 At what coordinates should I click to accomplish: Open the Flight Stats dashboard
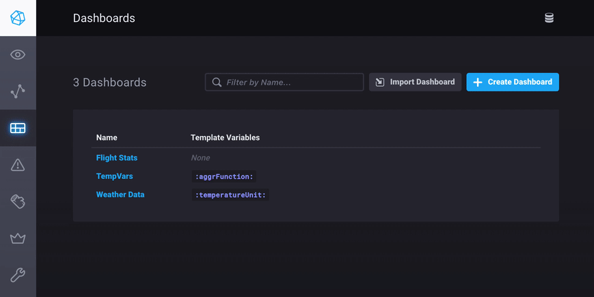117,158
